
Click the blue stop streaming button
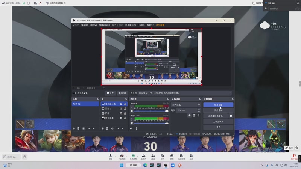pos(218,105)
